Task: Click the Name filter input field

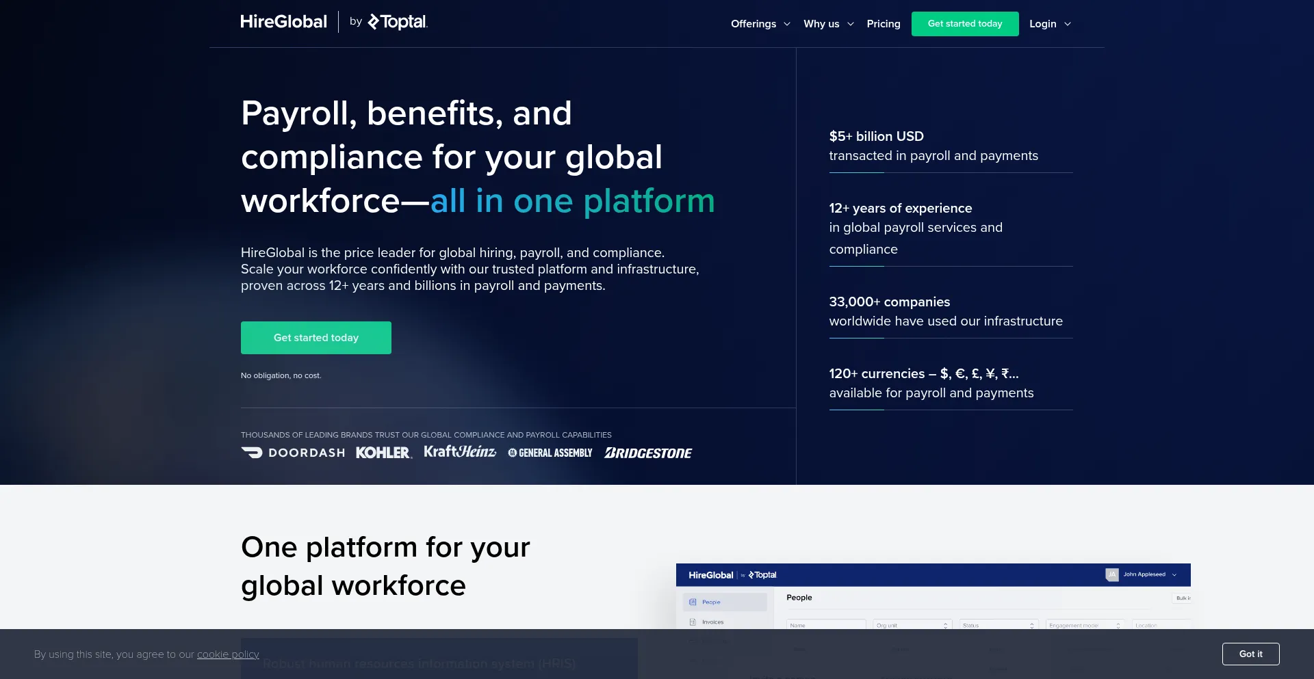Action: click(x=825, y=624)
